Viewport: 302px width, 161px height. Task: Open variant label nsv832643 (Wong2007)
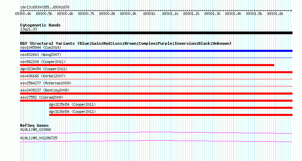click(41, 55)
